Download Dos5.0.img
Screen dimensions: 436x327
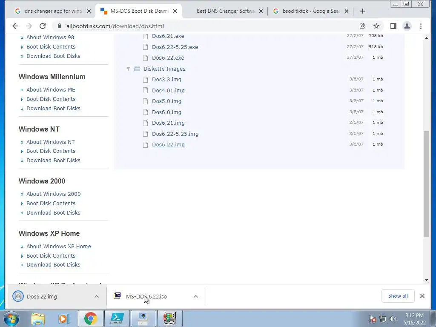(166, 101)
